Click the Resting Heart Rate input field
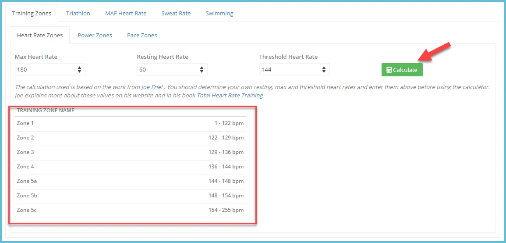Screen dimensions: 506x243 click(172, 69)
